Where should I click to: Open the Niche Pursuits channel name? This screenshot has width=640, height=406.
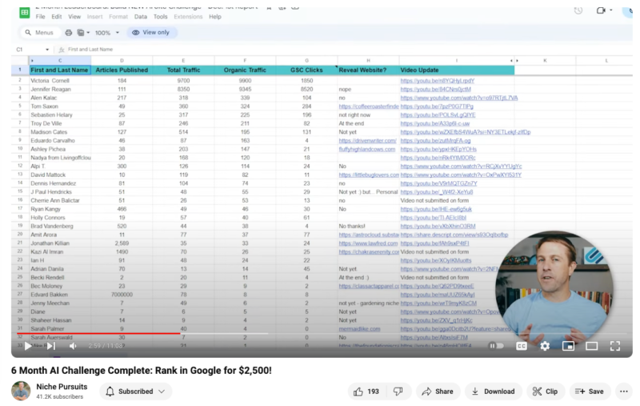63,386
